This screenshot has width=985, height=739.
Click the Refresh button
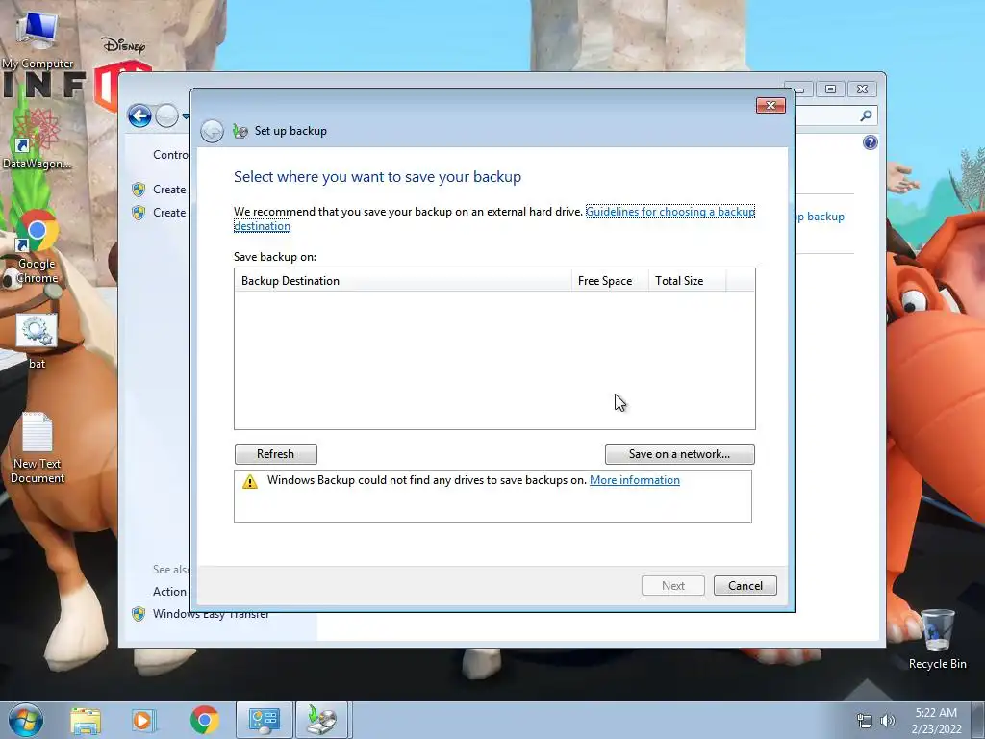pyautogui.click(x=276, y=454)
